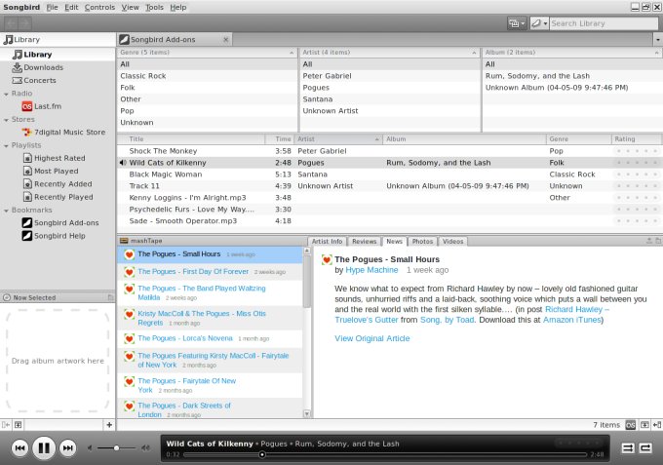Click the add playlist plus button
The image size is (663, 465).
coord(108,425)
